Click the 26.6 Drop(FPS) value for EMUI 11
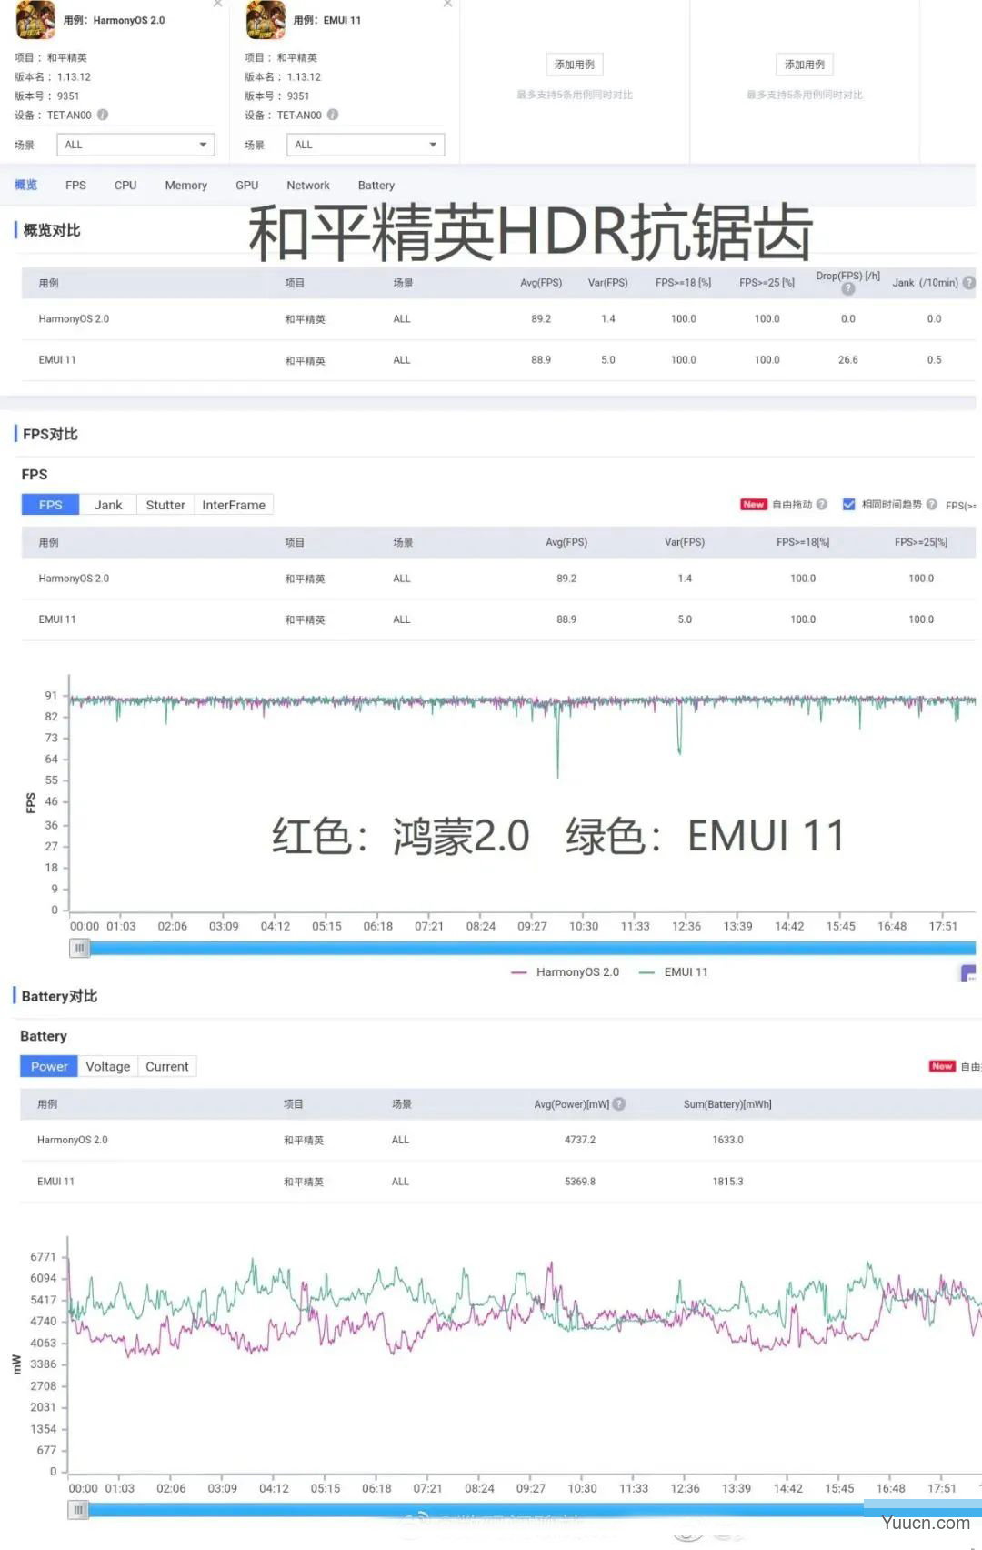Screen dimensions: 982x1550 click(x=848, y=360)
